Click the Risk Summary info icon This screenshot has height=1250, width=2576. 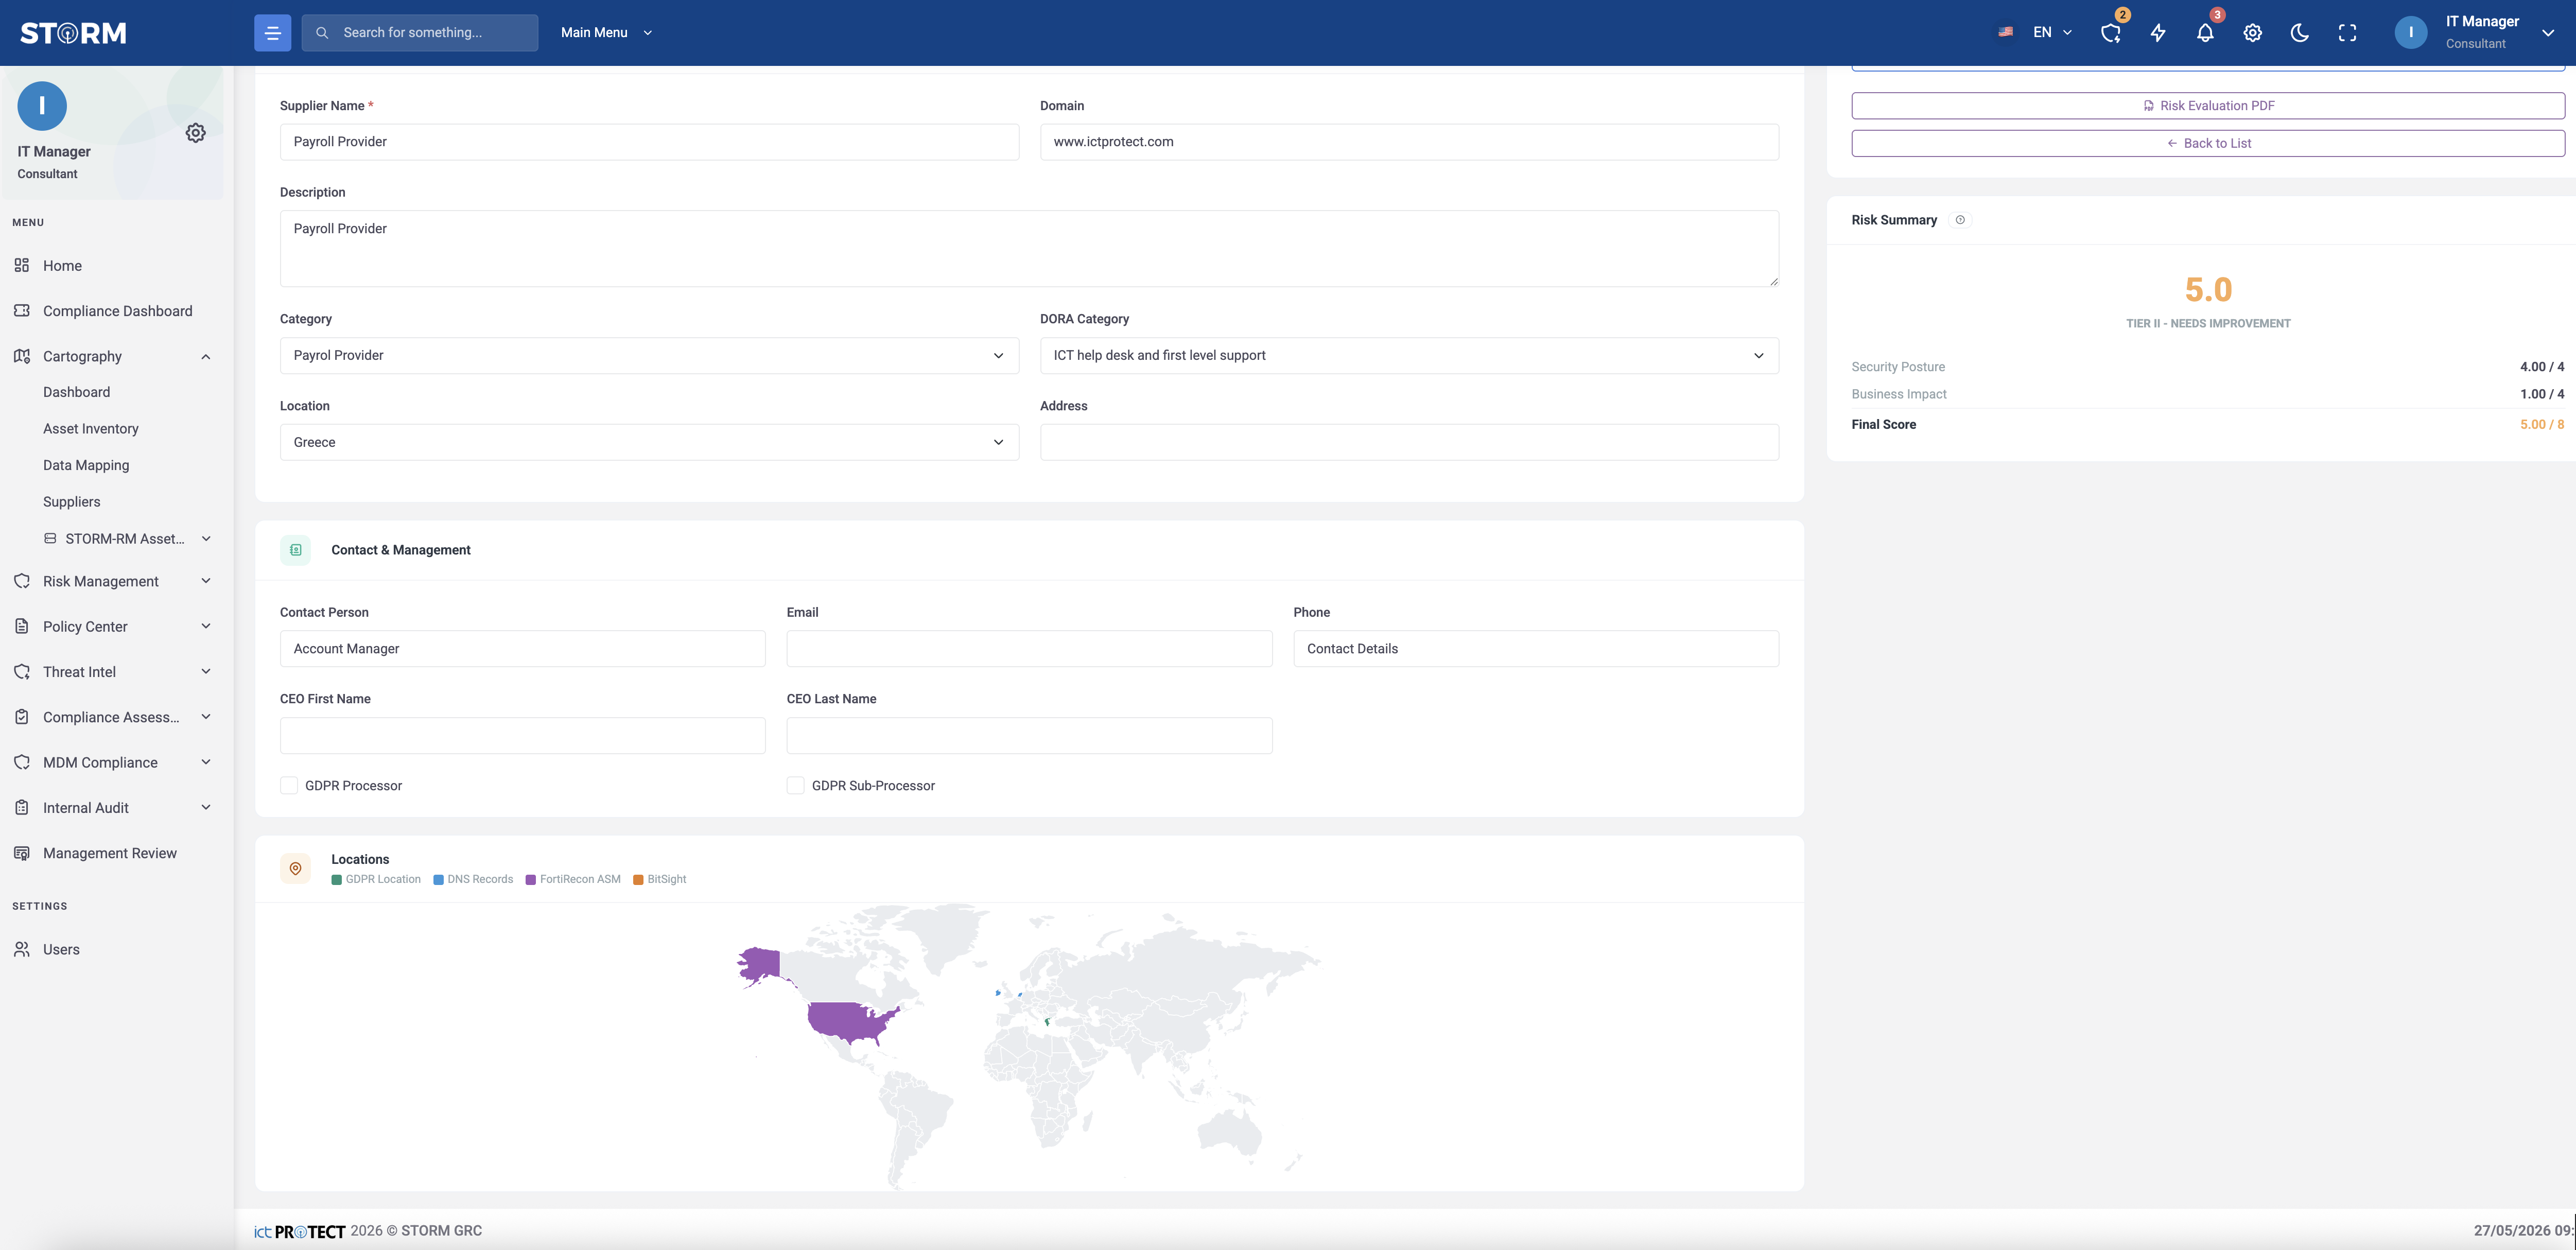click(1960, 220)
